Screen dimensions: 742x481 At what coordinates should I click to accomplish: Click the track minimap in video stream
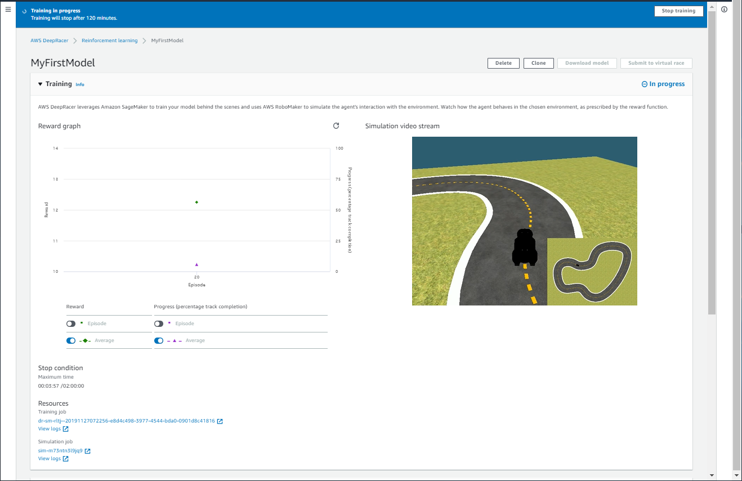pos(592,271)
